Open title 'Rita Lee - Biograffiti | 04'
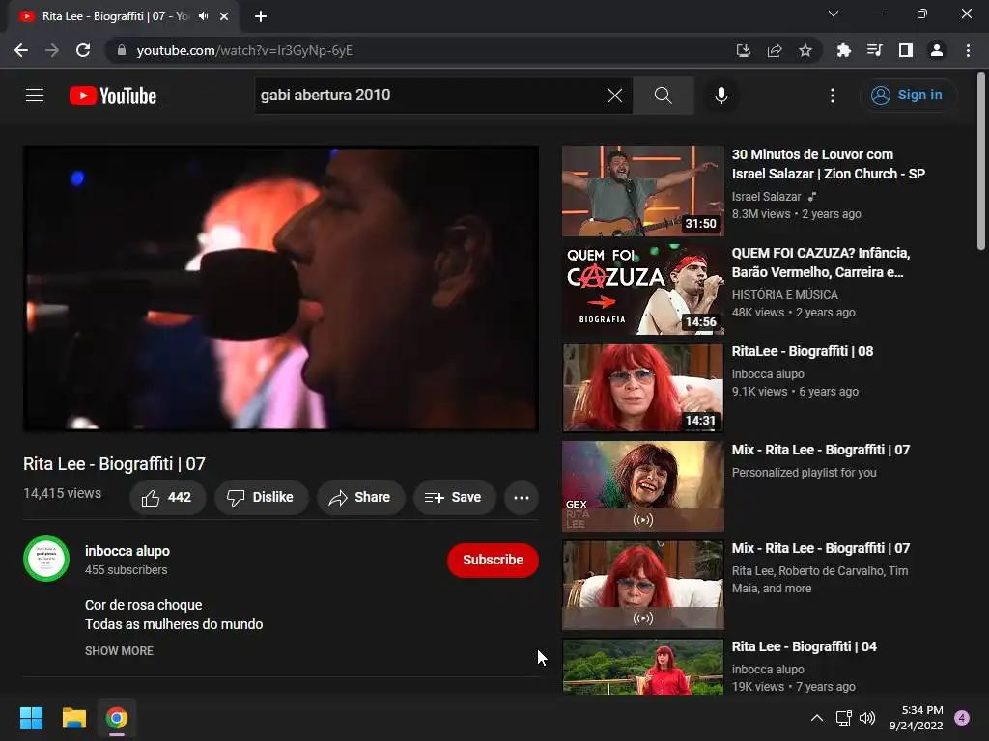 click(805, 646)
